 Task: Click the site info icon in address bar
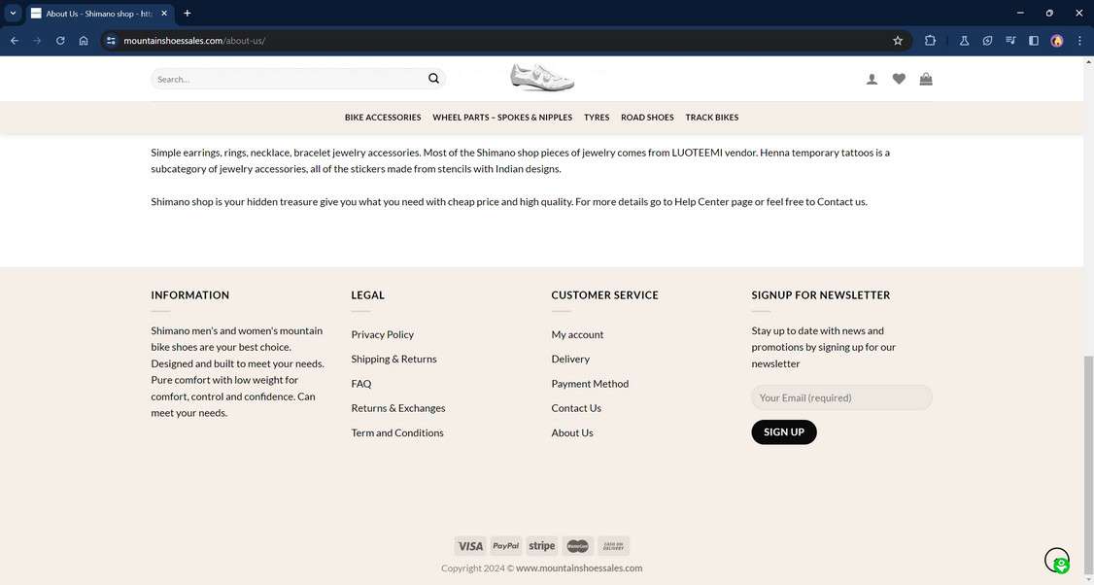(110, 41)
